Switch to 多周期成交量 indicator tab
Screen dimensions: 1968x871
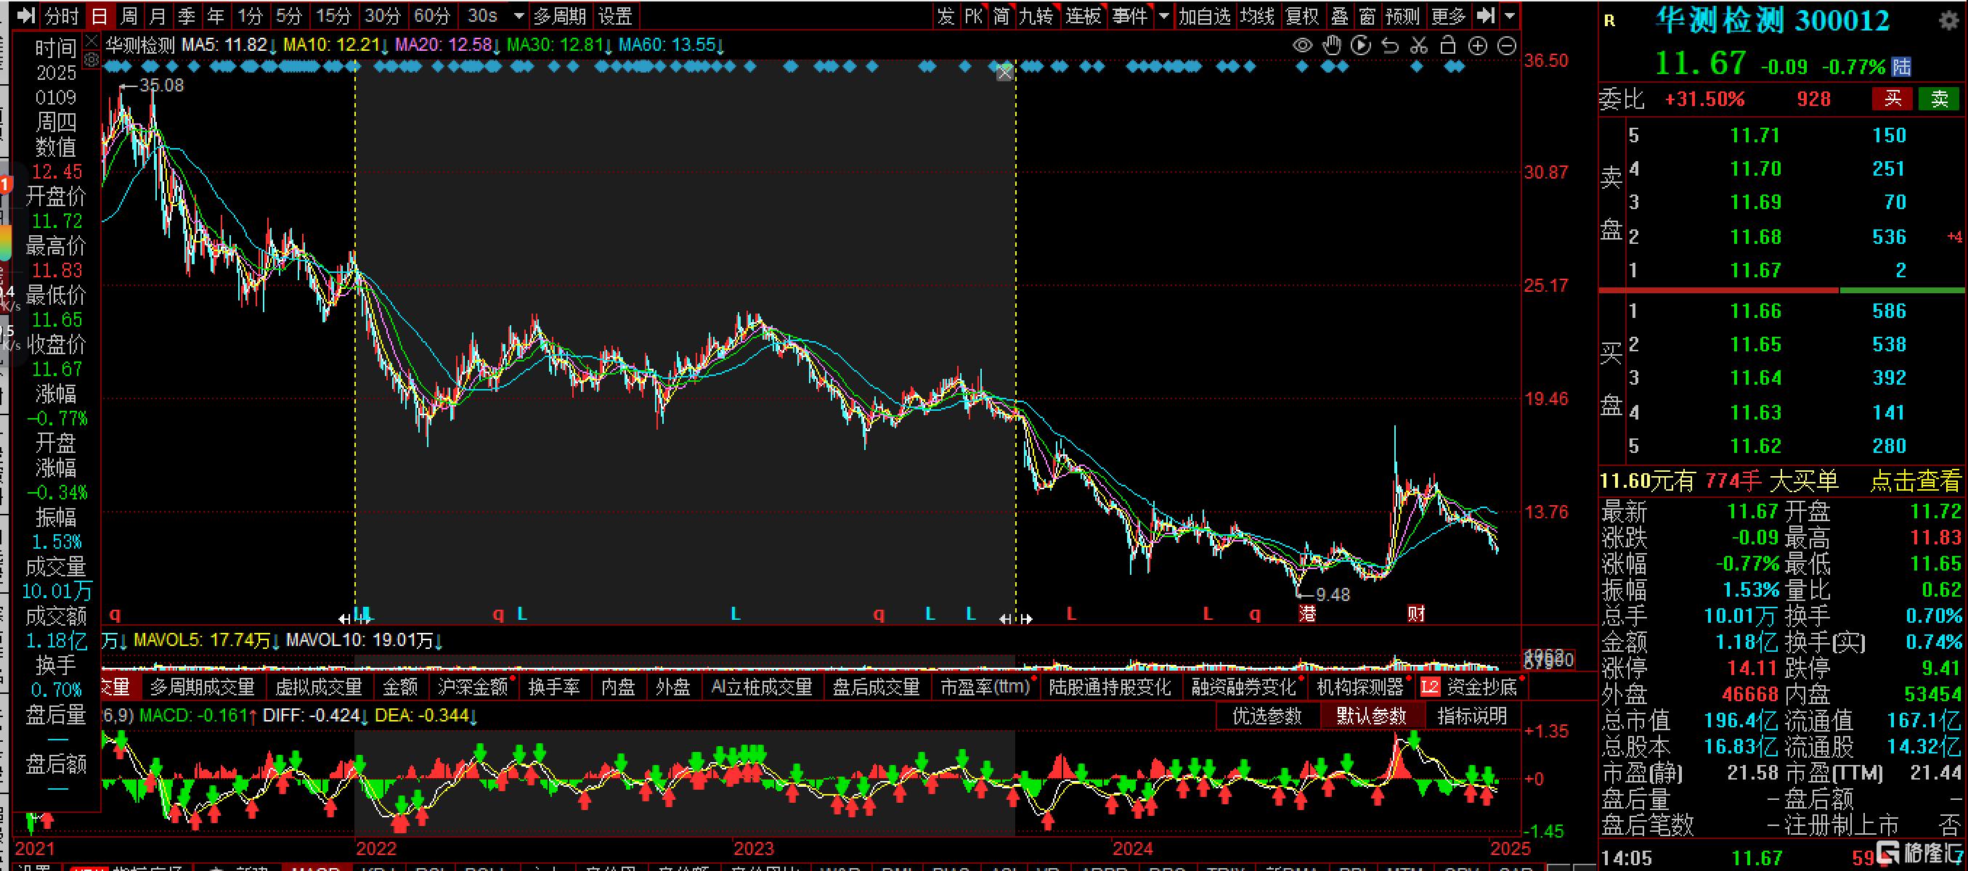coord(202,687)
